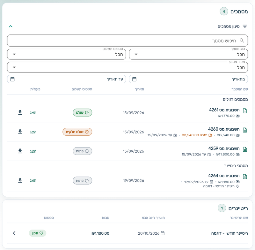Image resolution: width=255 pixels, height=250 pixels.
Task: Click the שולם חלקית status badge
Action: click(x=77, y=132)
